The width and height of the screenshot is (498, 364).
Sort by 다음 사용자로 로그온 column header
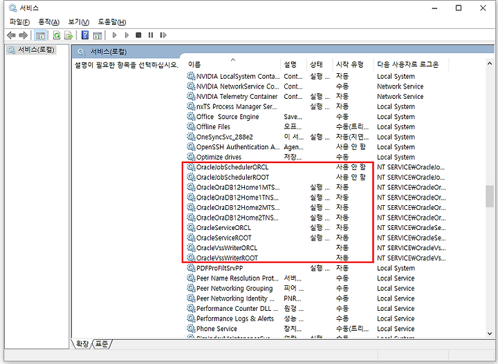pos(411,64)
